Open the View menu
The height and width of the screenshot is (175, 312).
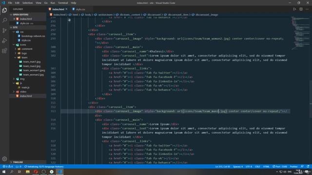tap(39, 3)
